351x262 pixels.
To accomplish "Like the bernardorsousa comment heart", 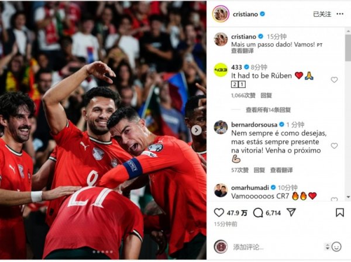I will 334,146.
